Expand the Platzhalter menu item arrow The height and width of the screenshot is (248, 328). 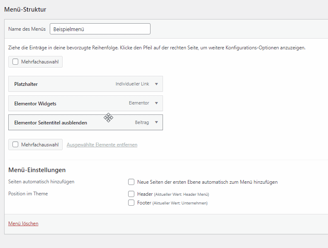click(156, 84)
